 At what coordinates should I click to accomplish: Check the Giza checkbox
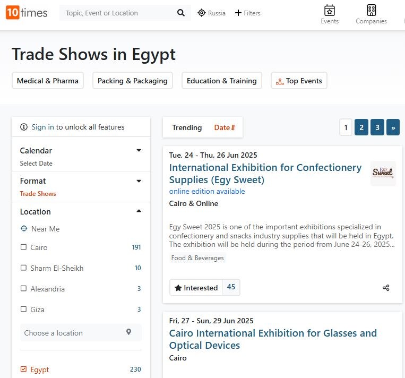pyautogui.click(x=23, y=309)
